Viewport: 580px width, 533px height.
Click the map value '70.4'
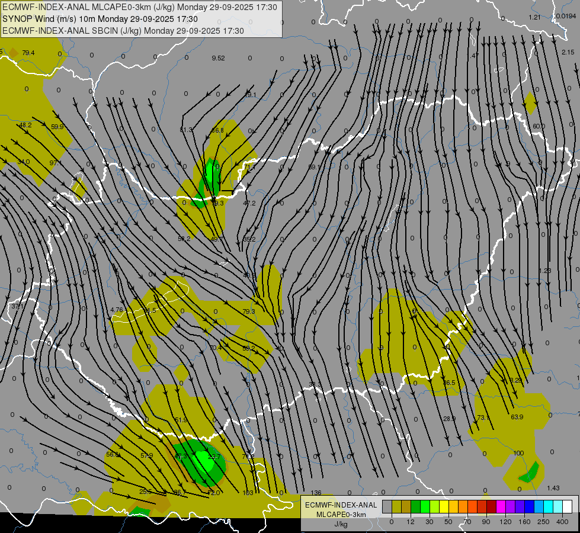[x=216, y=348]
